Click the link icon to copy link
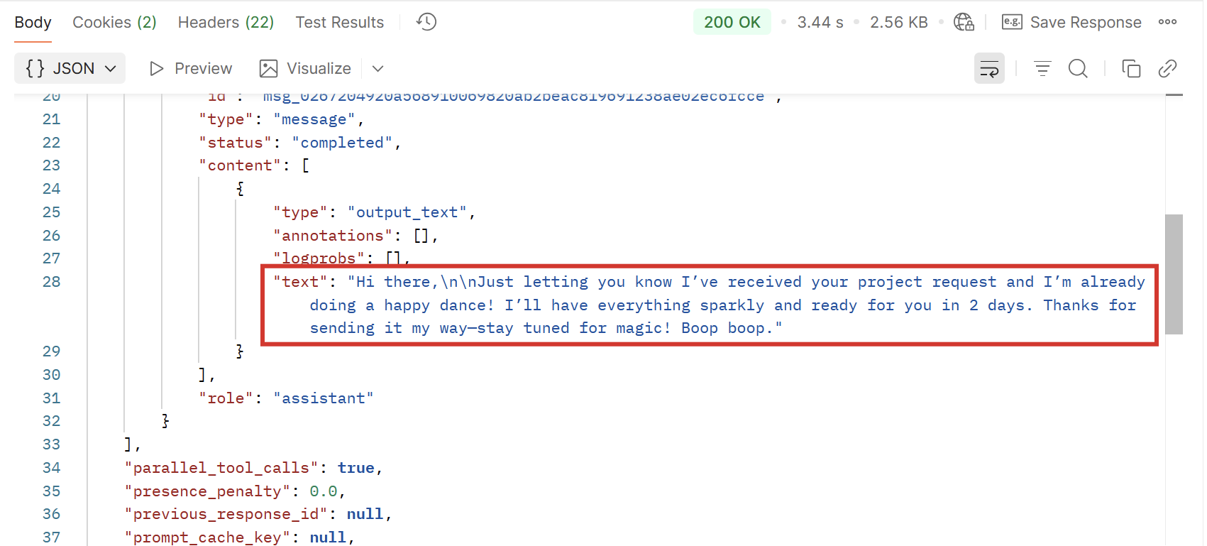The width and height of the screenshot is (1207, 546). 1167,68
